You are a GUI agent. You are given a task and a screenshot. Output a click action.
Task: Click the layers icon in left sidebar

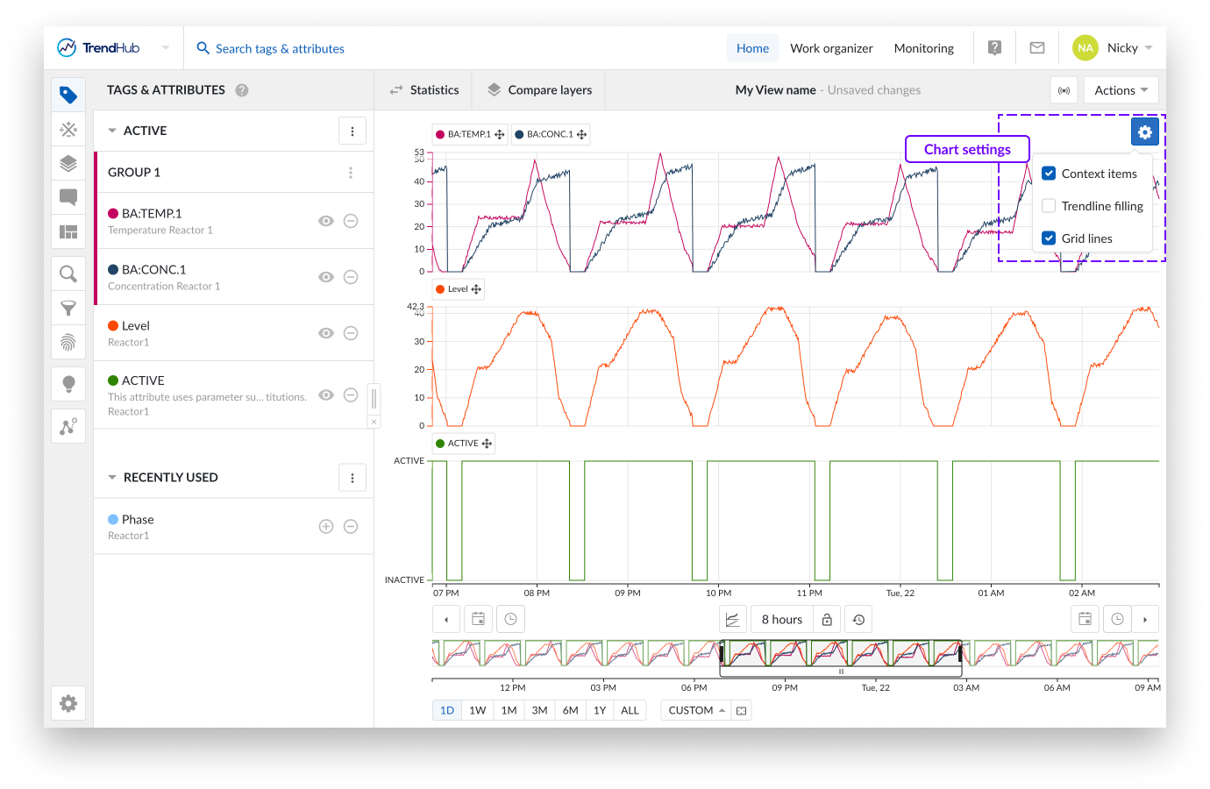click(68, 164)
